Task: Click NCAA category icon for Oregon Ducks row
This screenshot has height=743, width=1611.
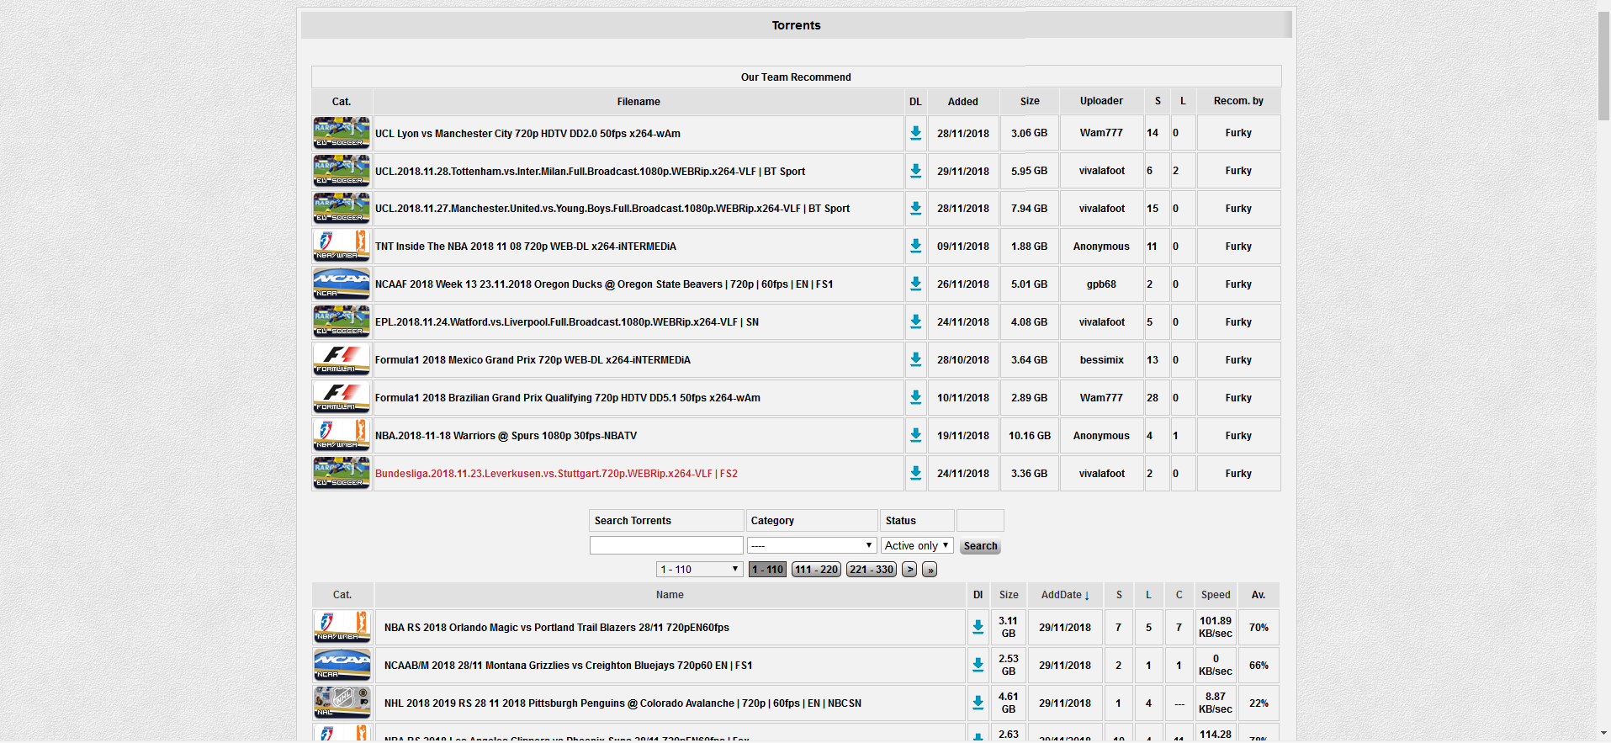Action: coord(342,284)
